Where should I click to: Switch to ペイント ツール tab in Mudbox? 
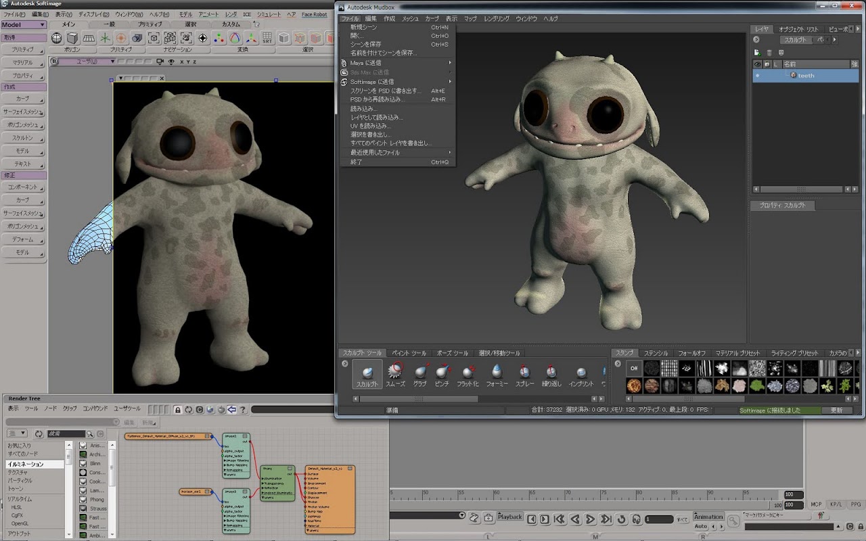pyautogui.click(x=409, y=353)
